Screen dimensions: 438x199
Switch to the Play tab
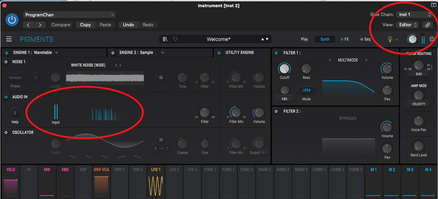click(304, 39)
